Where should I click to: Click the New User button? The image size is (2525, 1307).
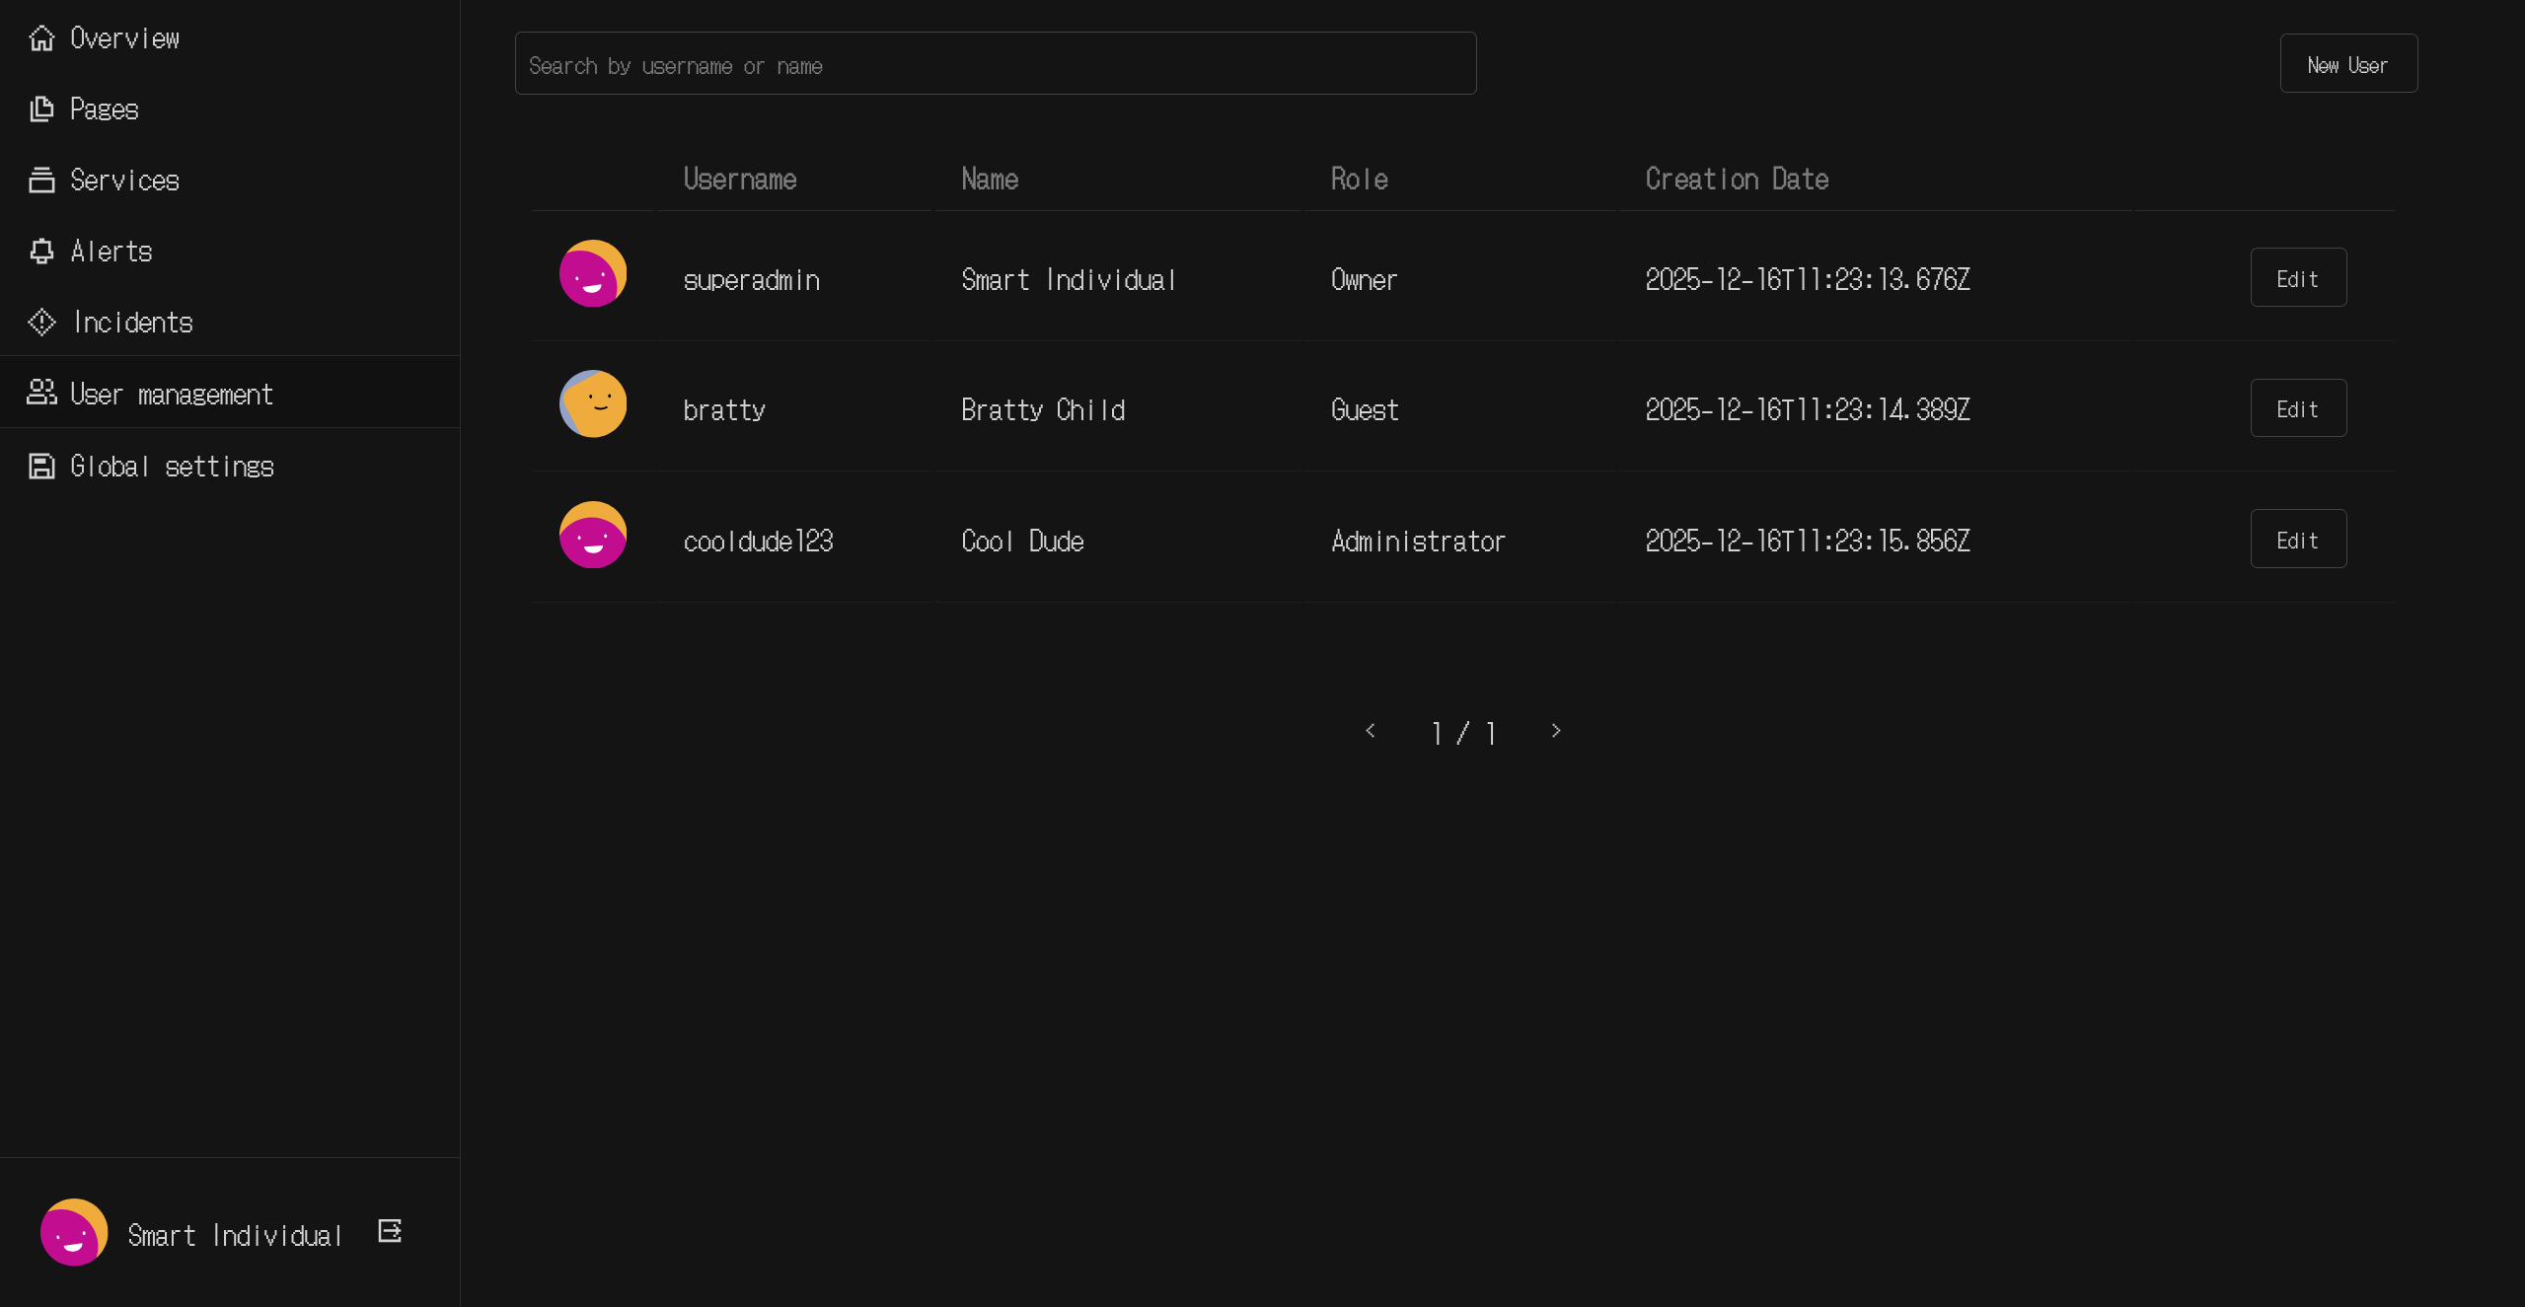[2347, 64]
